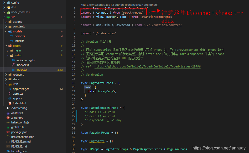Expand the node_modules folder chevron
The image size is (249, 153).
pyautogui.click(x=4, y=12)
